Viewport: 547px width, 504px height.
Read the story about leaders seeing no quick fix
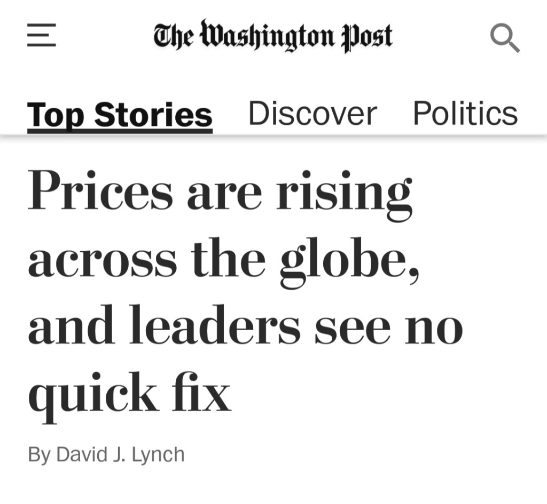pyautogui.click(x=245, y=326)
